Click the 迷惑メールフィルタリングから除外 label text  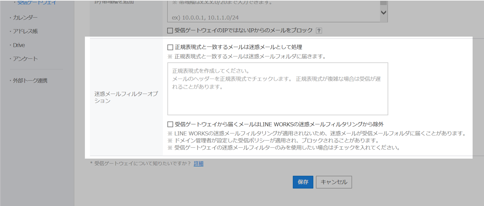coord(279,124)
